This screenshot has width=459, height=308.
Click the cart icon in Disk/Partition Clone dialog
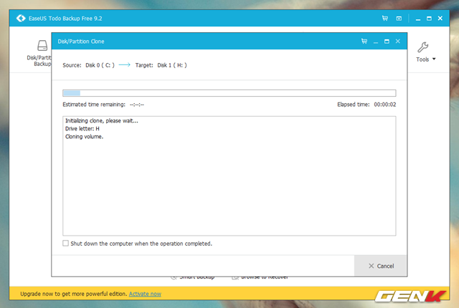coord(364,42)
